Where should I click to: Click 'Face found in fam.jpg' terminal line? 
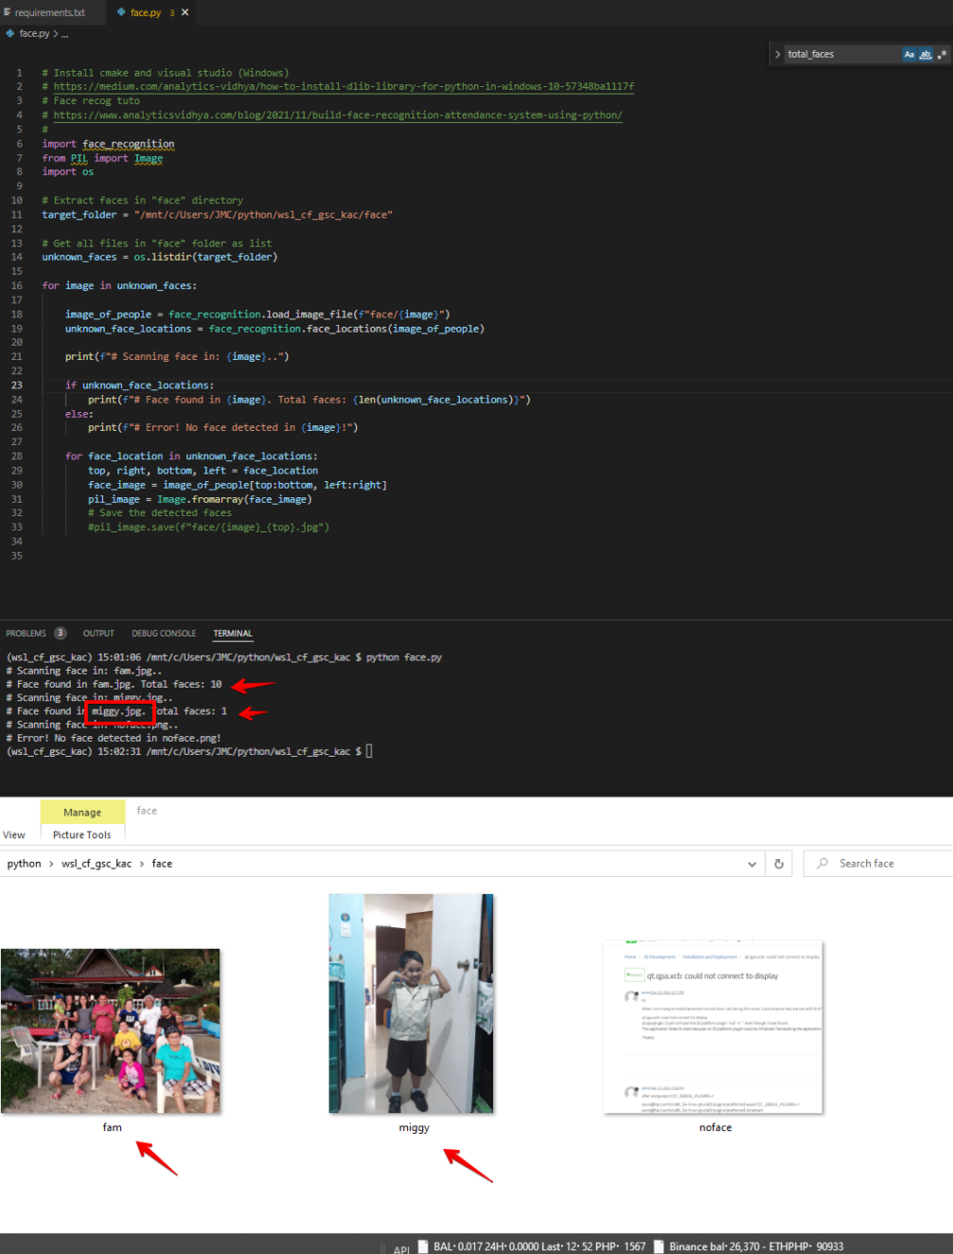114,684
